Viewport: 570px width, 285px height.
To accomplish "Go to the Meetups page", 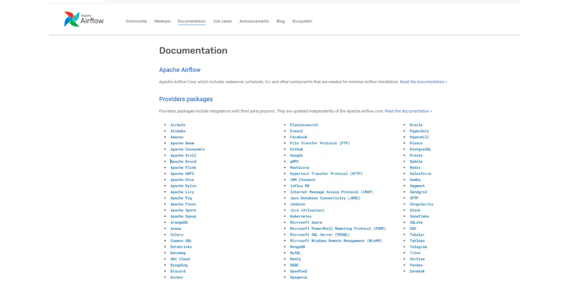I will 162,21.
